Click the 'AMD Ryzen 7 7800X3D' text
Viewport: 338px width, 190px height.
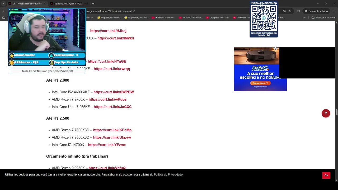71,130
